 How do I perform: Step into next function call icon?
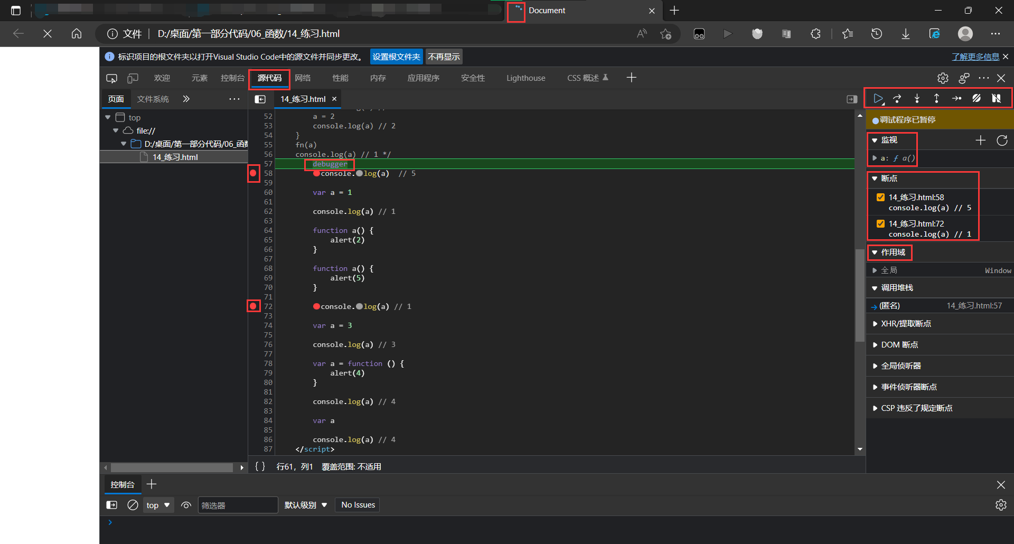(917, 98)
